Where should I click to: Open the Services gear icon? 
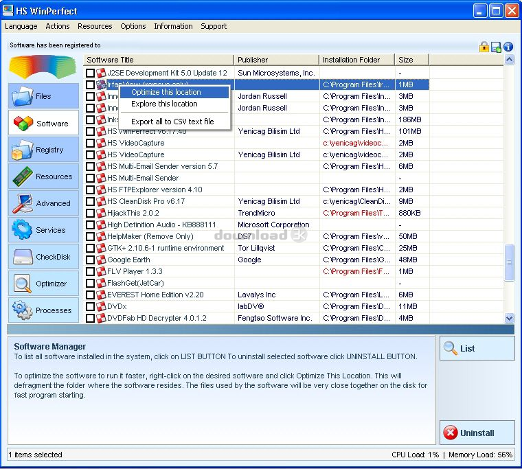(x=22, y=229)
